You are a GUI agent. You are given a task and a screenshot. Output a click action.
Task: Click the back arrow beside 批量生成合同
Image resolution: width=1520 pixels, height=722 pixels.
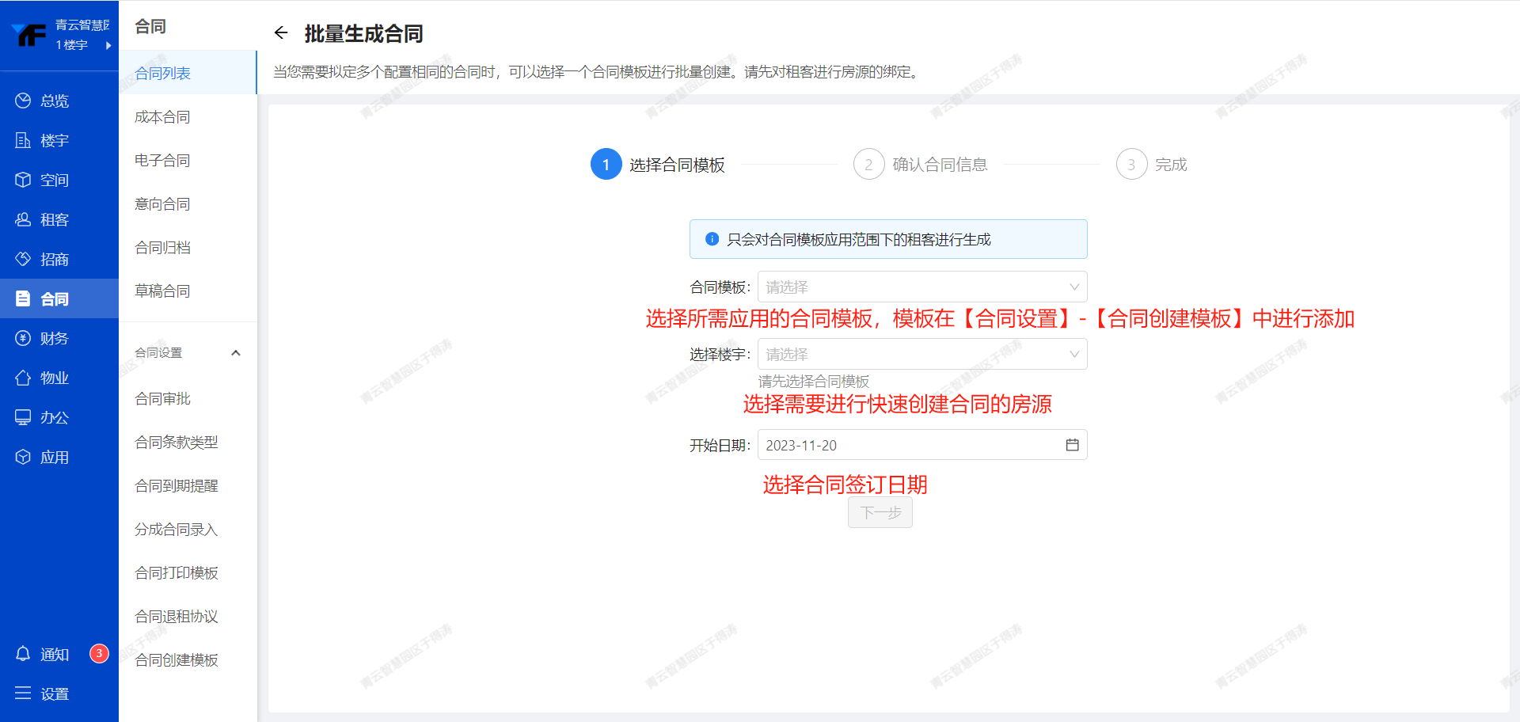click(280, 32)
